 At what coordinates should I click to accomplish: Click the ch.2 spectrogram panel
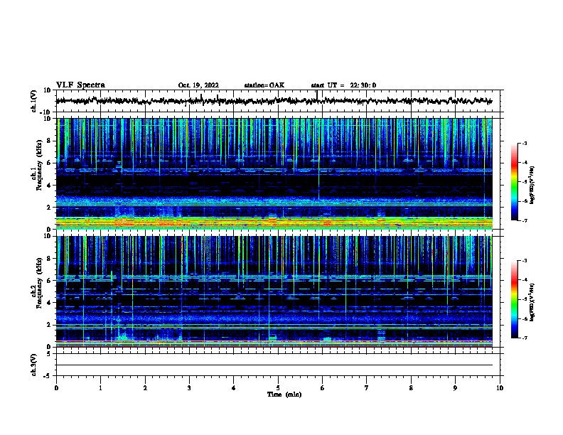pos(274,291)
